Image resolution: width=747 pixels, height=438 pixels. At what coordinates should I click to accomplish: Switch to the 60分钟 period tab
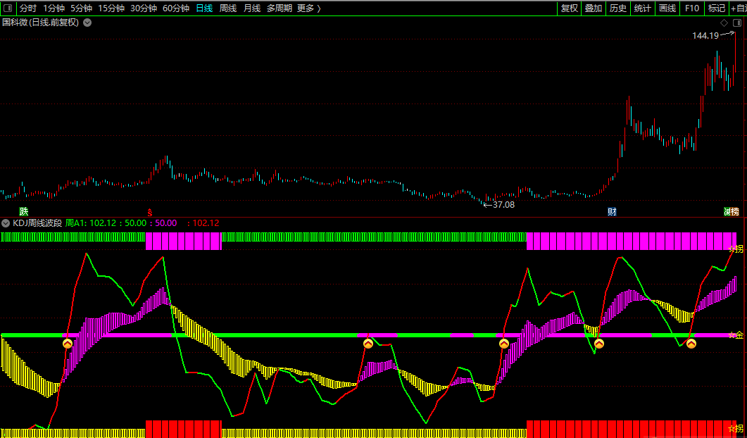click(176, 8)
